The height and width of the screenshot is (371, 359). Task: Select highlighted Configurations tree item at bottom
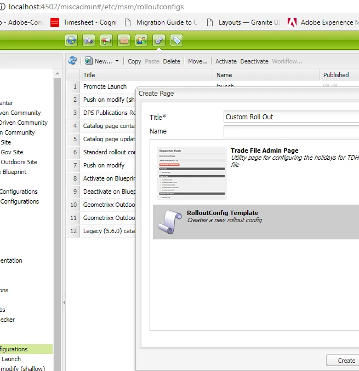[26, 349]
